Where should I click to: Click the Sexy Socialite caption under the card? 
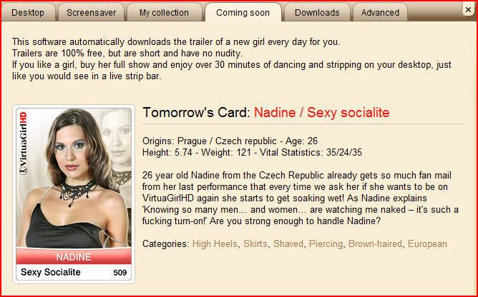[51, 272]
